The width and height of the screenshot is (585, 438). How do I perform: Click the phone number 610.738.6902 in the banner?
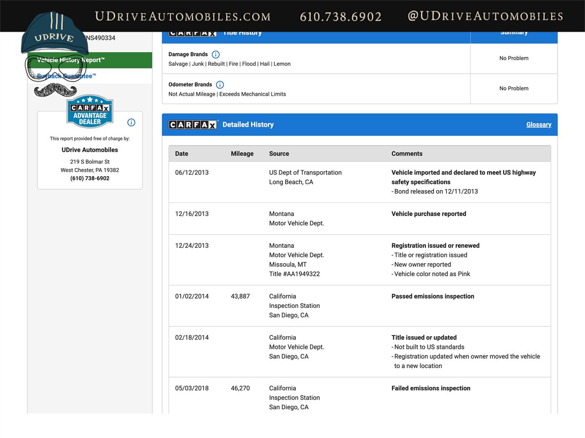pos(340,17)
